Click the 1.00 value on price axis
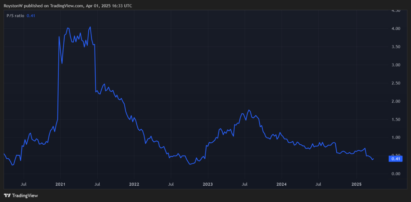 [396, 138]
